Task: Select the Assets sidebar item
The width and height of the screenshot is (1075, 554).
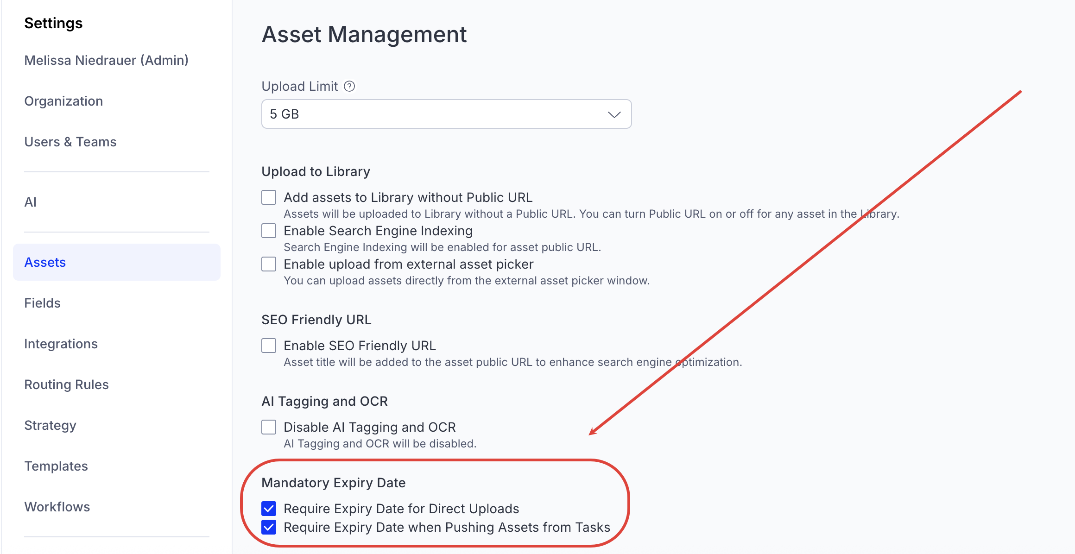Action: 45,262
